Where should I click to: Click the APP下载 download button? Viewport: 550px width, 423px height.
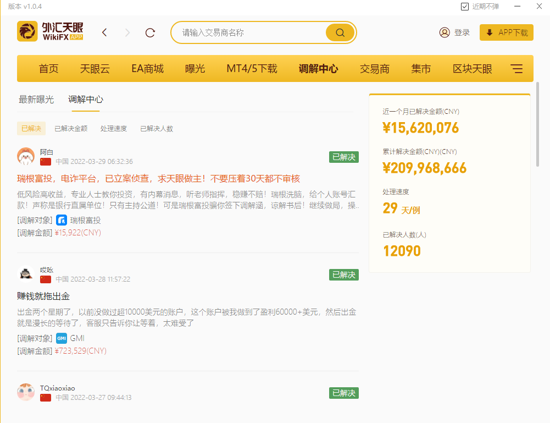tap(506, 32)
